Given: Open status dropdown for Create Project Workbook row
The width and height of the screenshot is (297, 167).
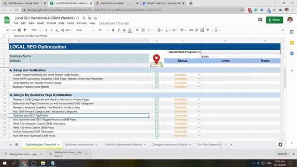Looking at the screenshot, I should pyautogui.click(x=199, y=75).
